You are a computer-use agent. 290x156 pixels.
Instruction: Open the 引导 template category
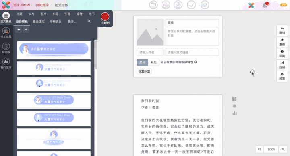[67, 14]
